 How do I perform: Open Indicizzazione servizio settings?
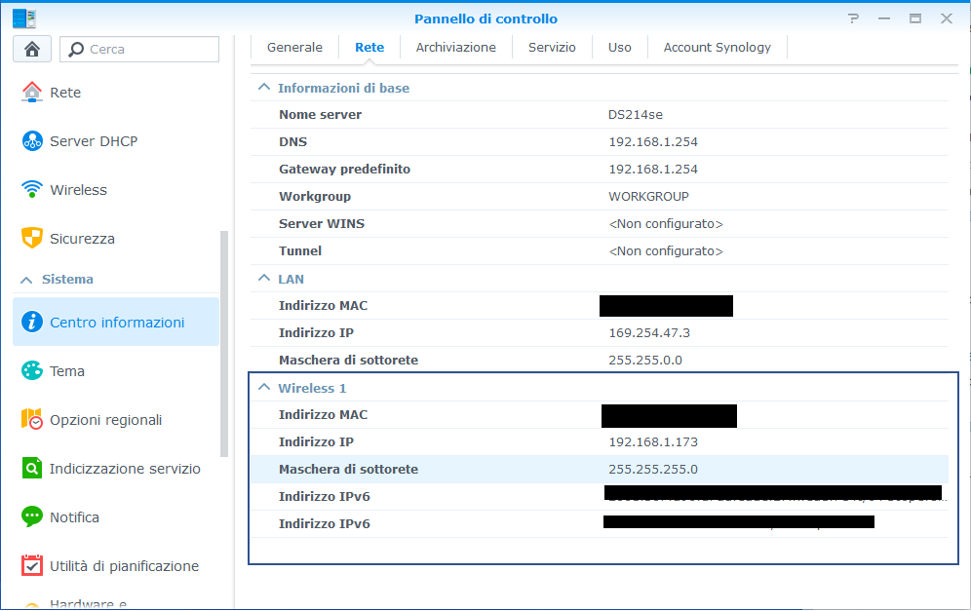(x=110, y=469)
